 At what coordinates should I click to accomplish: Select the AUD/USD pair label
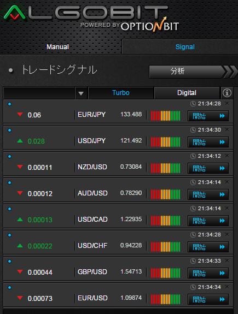(x=92, y=193)
